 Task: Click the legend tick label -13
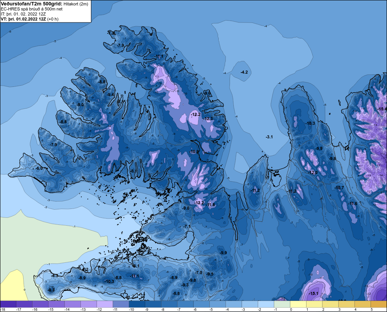click(83, 310)
